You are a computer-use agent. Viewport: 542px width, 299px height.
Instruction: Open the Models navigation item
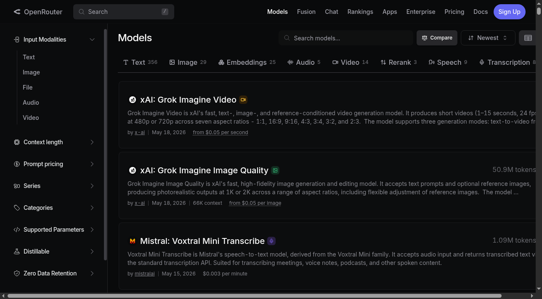pos(277,12)
